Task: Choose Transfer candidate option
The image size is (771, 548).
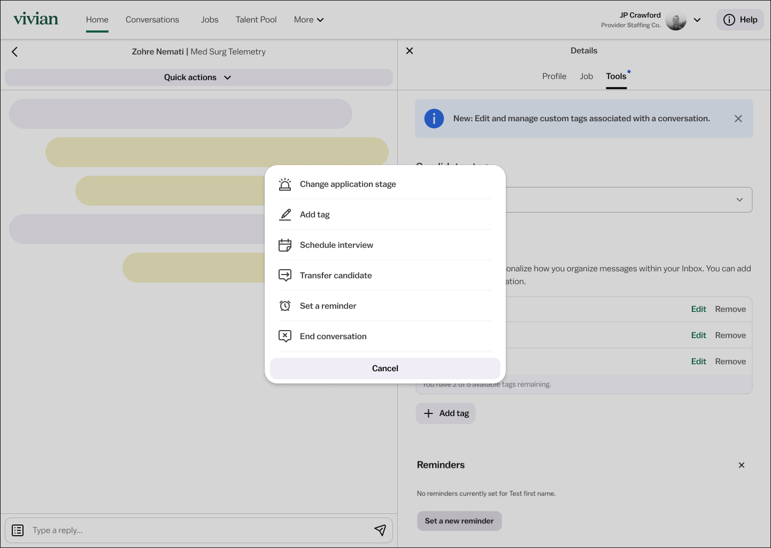Action: [x=385, y=276]
